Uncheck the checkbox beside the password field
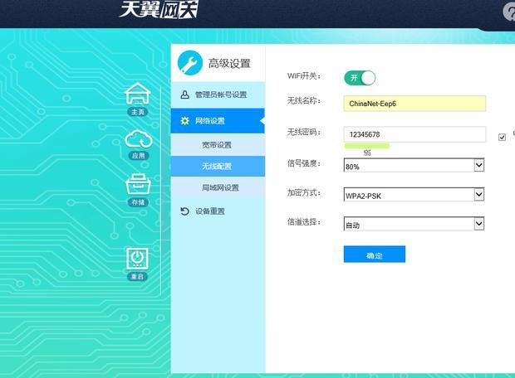The width and height of the screenshot is (515, 378). click(502, 137)
